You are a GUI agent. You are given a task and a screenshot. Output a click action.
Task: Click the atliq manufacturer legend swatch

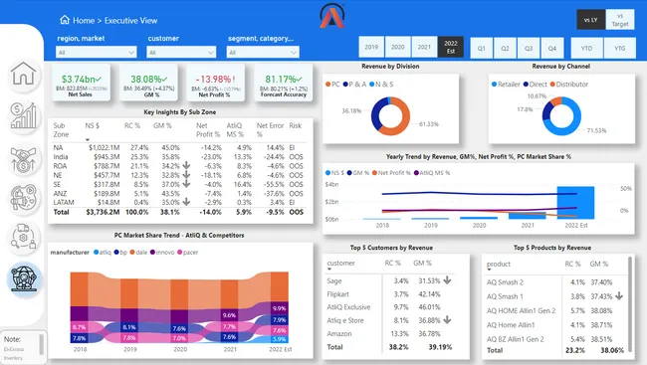point(96,252)
